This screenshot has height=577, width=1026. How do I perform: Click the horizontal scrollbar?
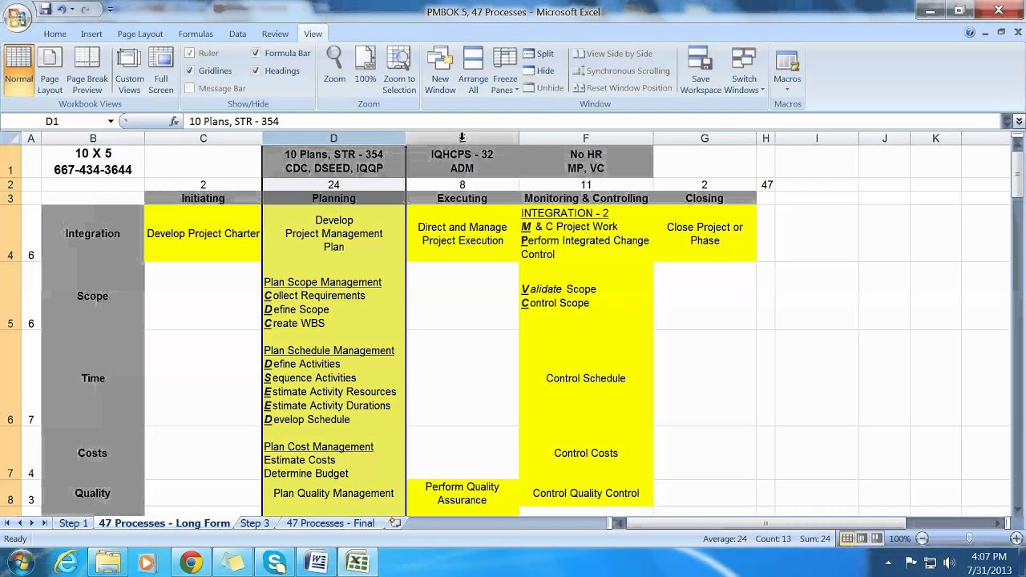pos(765,523)
